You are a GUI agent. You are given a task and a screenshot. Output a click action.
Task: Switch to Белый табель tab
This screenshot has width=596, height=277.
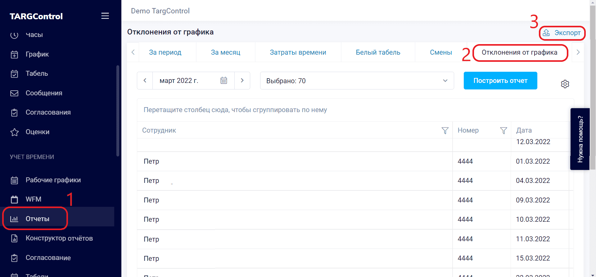(378, 52)
